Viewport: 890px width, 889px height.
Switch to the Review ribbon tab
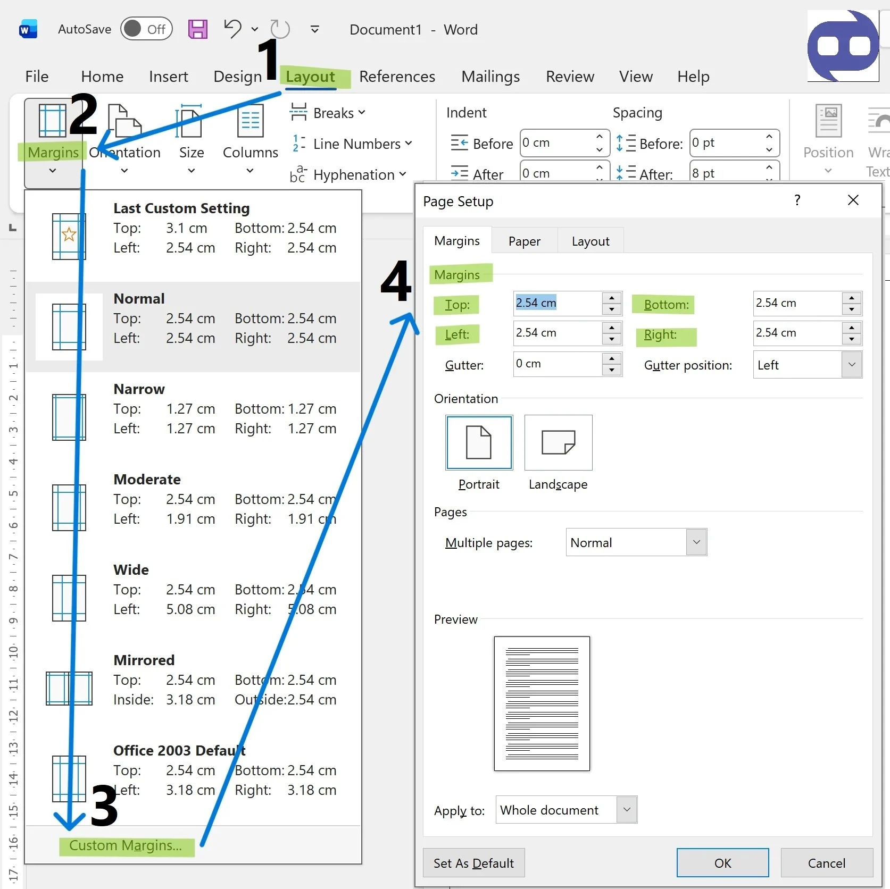pos(570,77)
